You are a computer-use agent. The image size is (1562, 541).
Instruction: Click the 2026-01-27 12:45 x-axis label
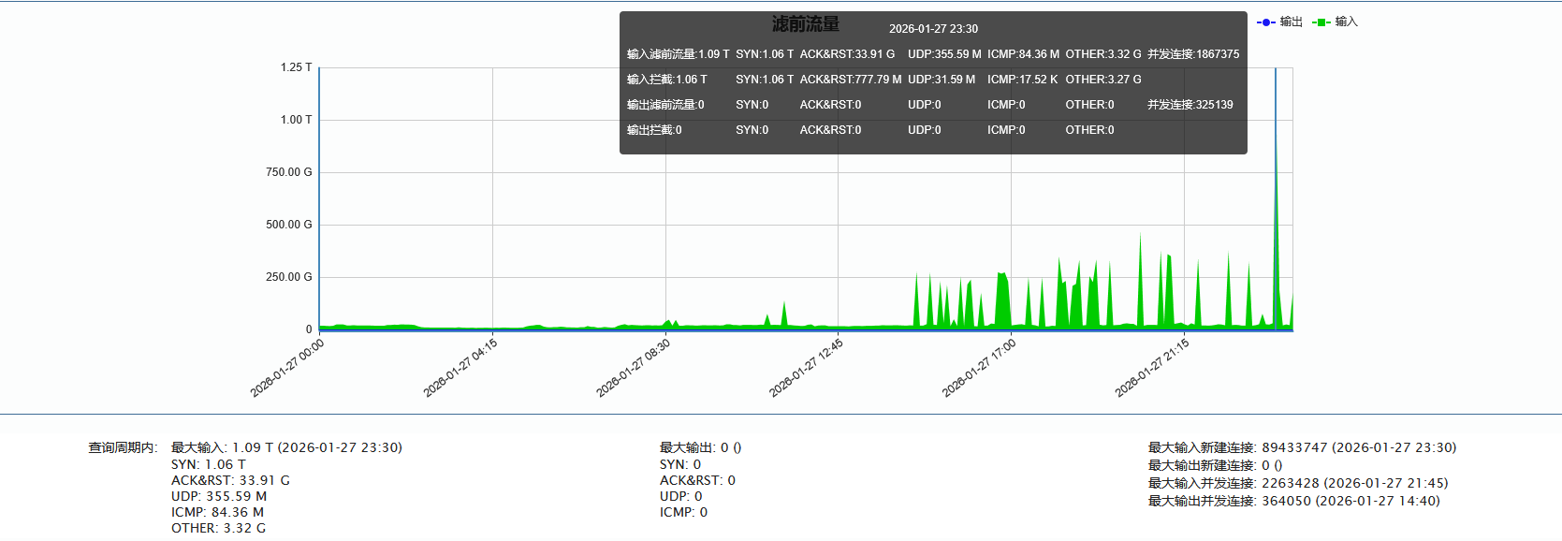[806, 368]
